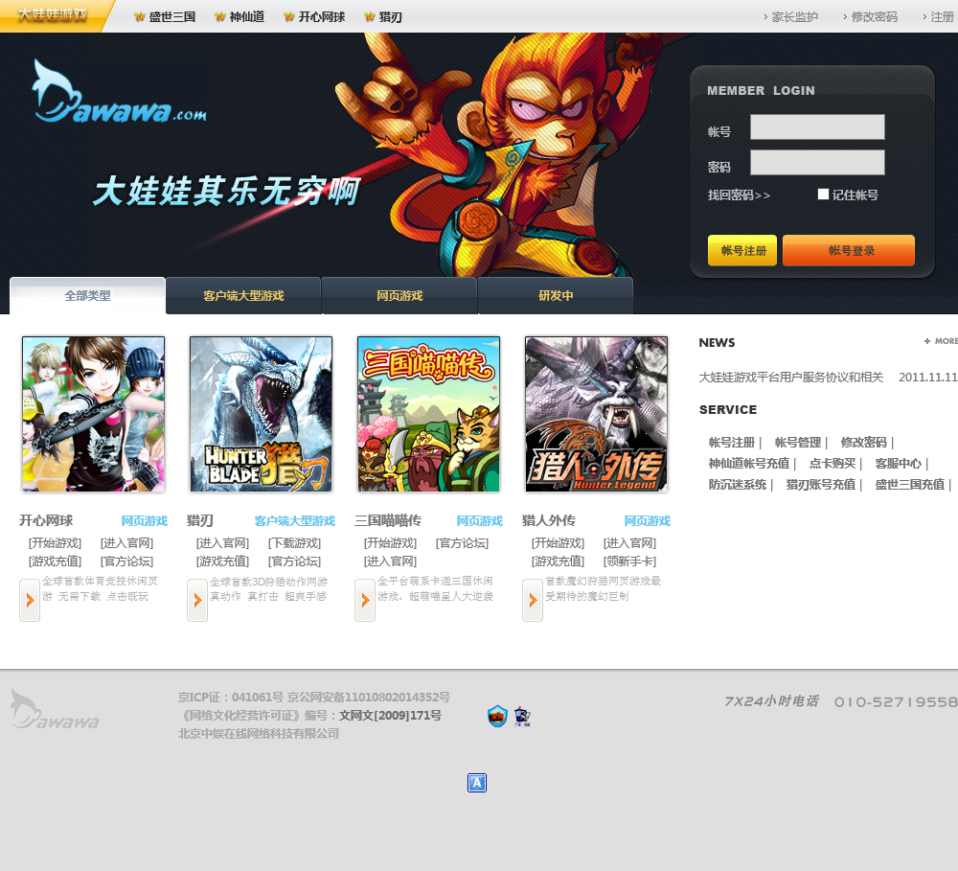Screen dimensions: 958x871
Task: Click 客户端大型游戏 label beside 猎刃 title
Action: coord(295,520)
